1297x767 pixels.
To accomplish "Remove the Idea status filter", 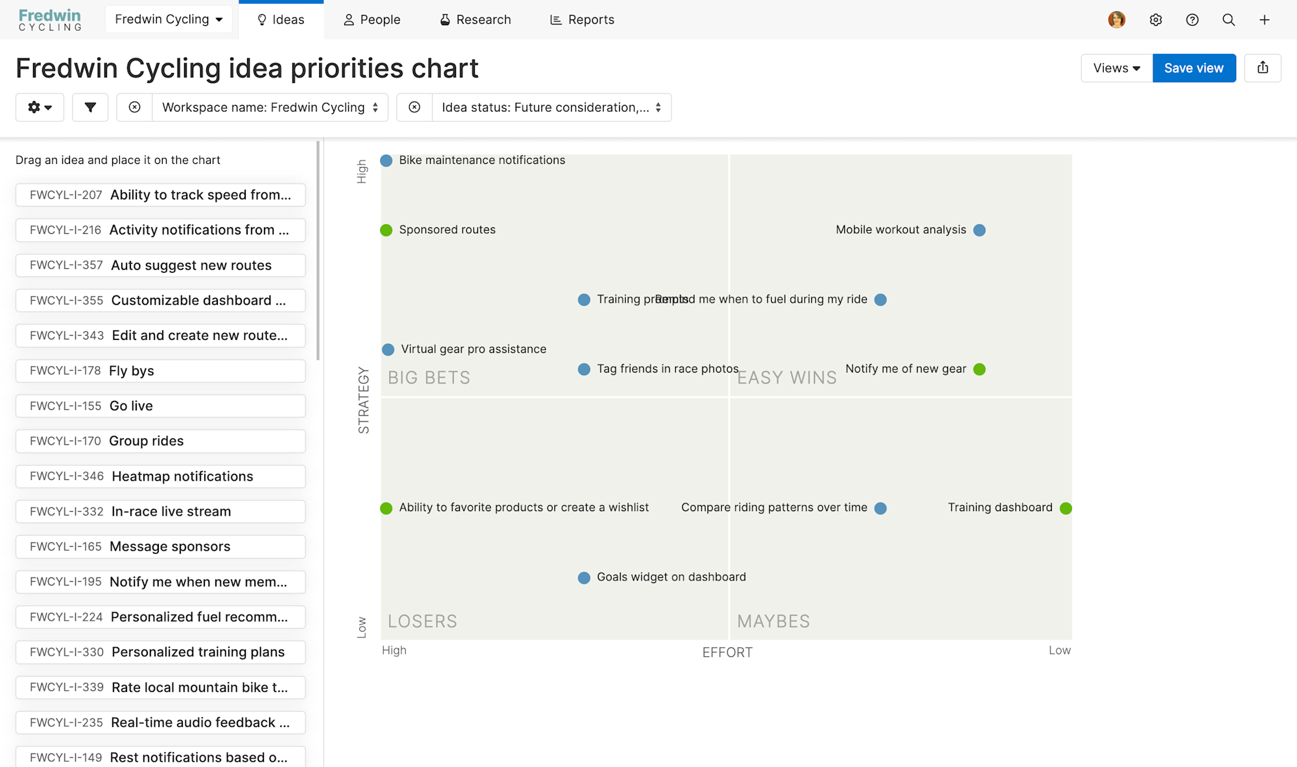I will tap(414, 108).
